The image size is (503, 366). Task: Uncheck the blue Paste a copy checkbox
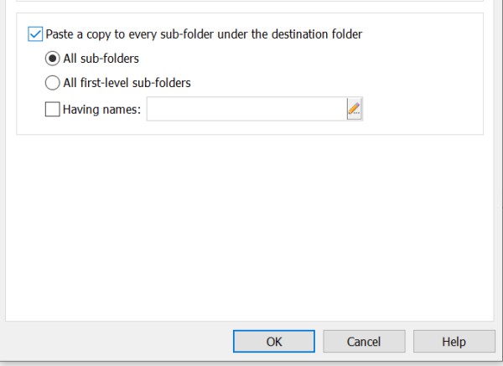pyautogui.click(x=35, y=34)
